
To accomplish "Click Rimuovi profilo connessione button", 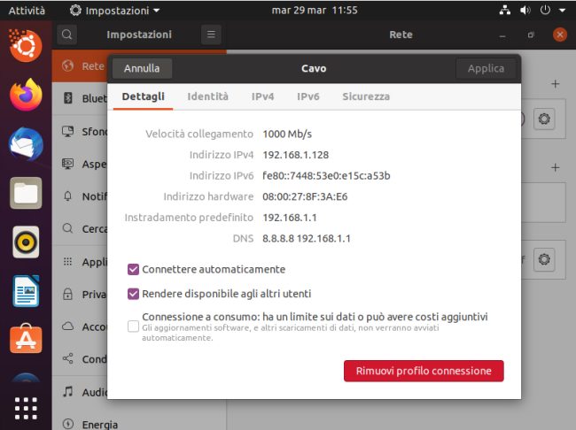I will tap(424, 371).
